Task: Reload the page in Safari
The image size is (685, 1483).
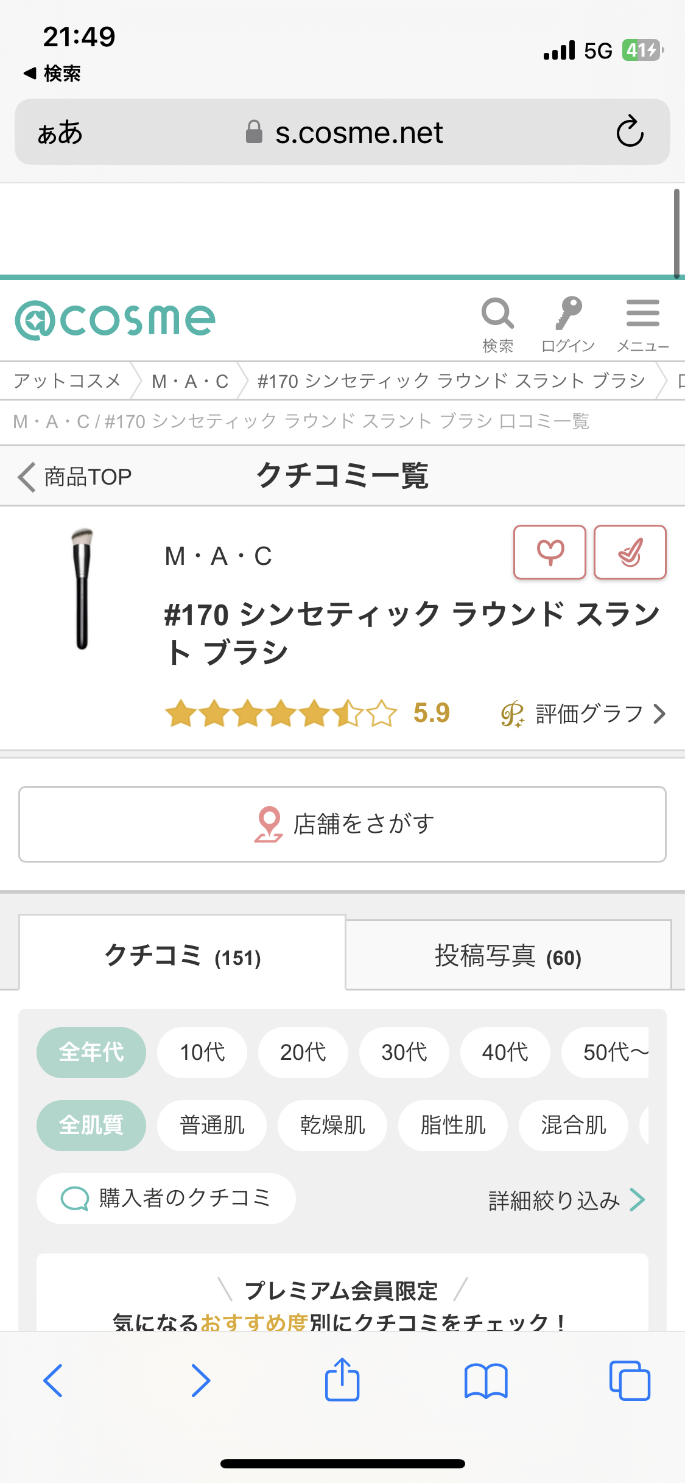Action: tap(630, 132)
